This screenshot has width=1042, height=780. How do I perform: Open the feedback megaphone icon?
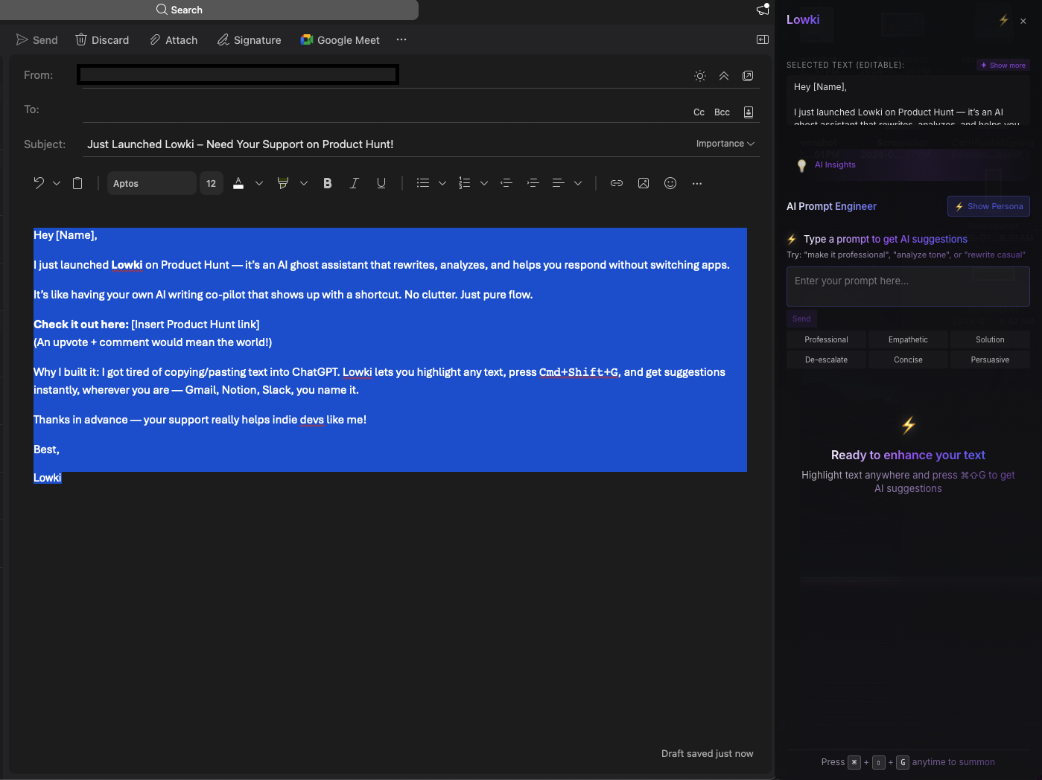763,9
